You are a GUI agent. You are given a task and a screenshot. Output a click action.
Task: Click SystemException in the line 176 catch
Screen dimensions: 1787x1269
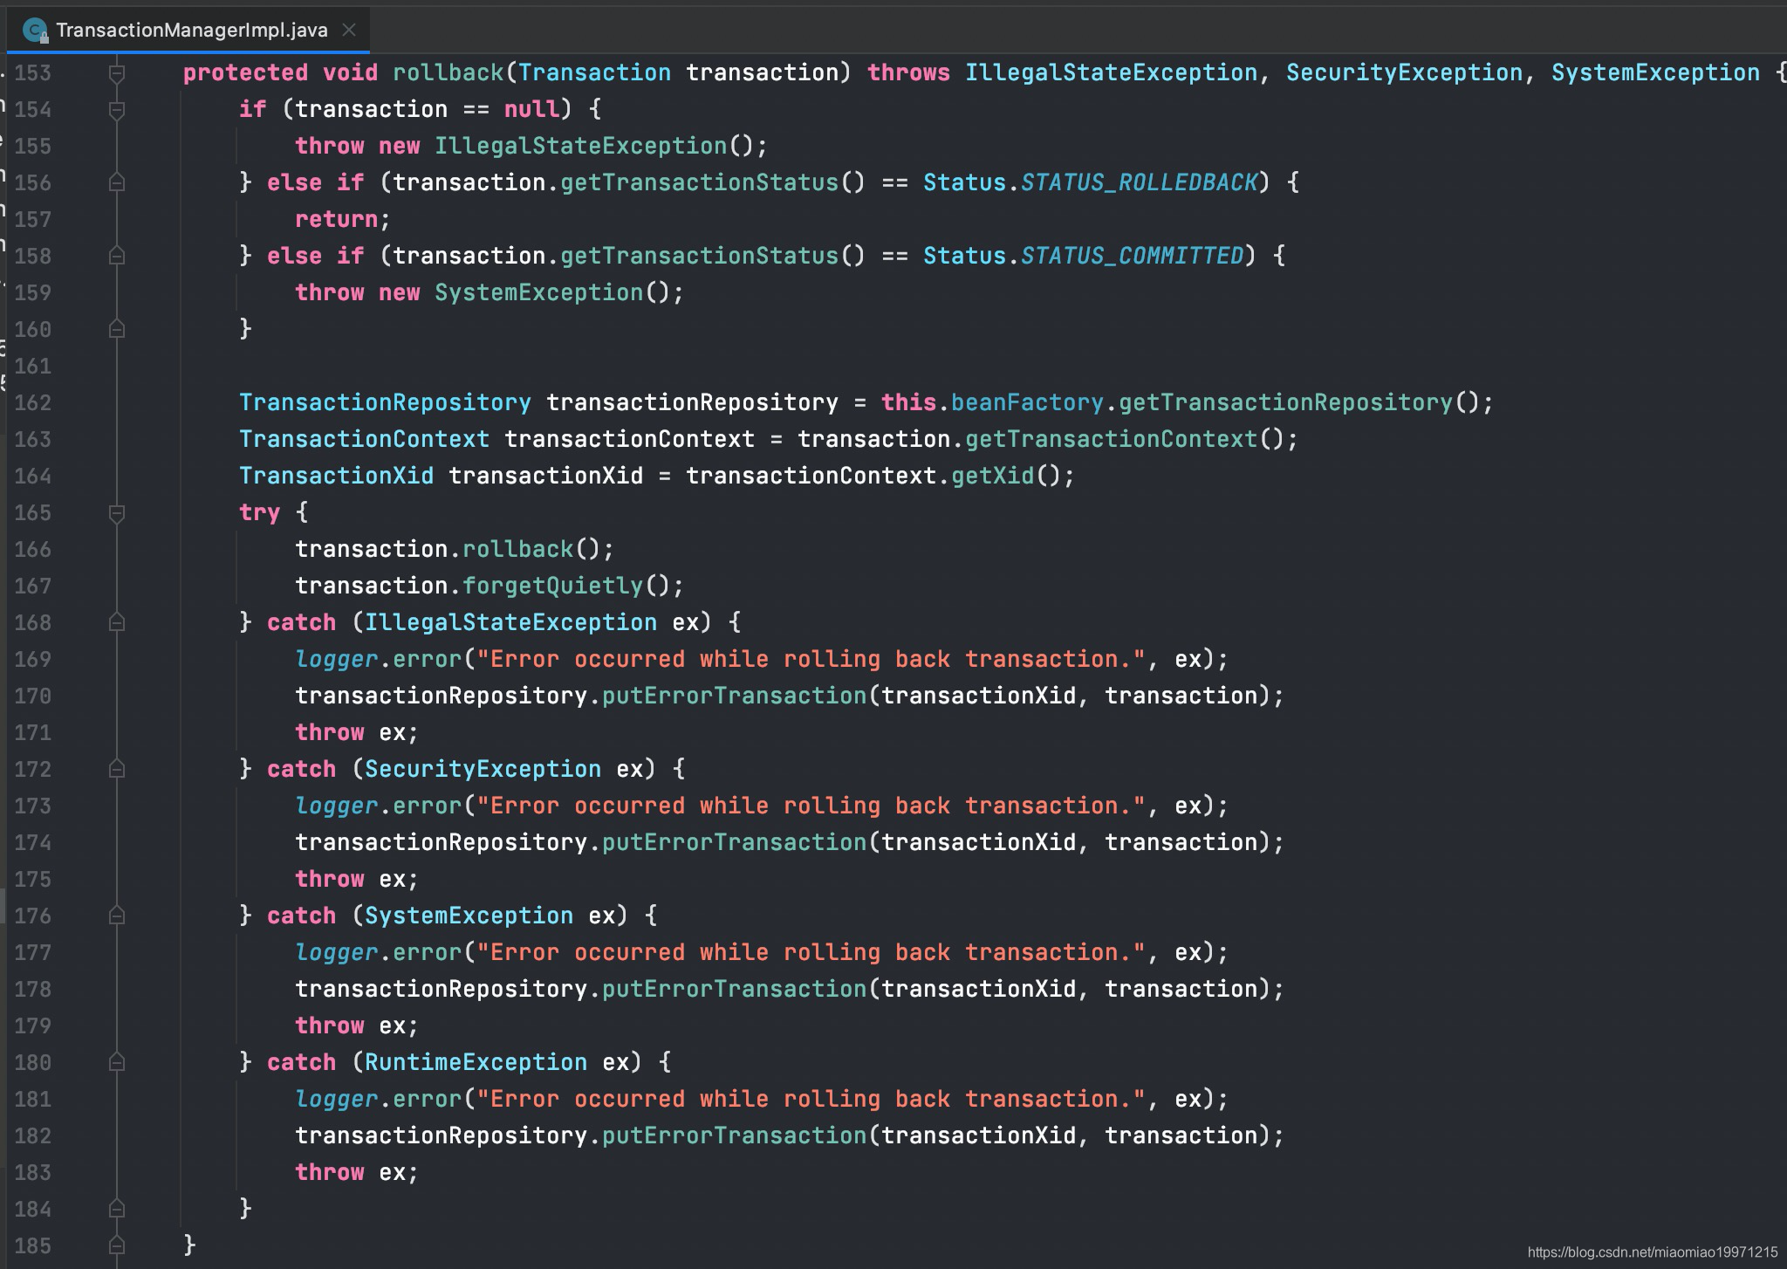(x=469, y=916)
